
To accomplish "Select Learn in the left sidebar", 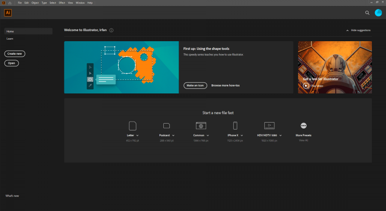I will 10,39.
